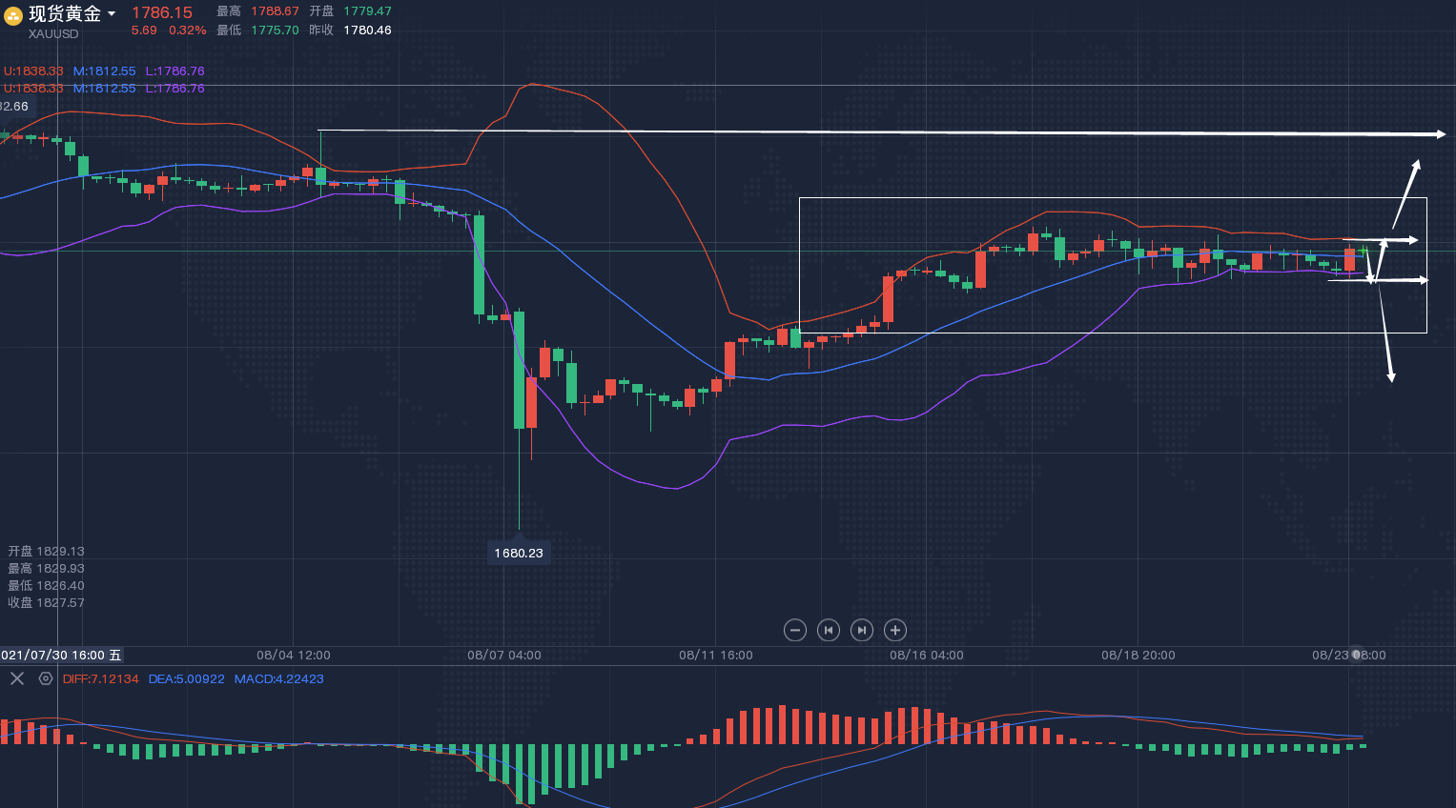Open the 现货黄金 instrument dropdown arrow
Image resolution: width=1456 pixels, height=808 pixels.
click(x=112, y=14)
